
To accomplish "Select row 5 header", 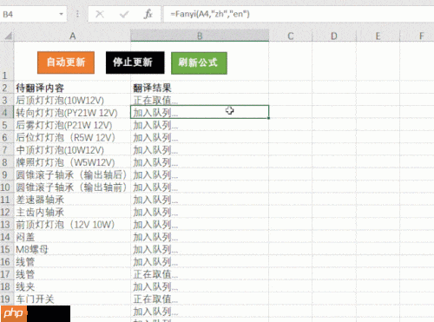I will [x=7, y=125].
